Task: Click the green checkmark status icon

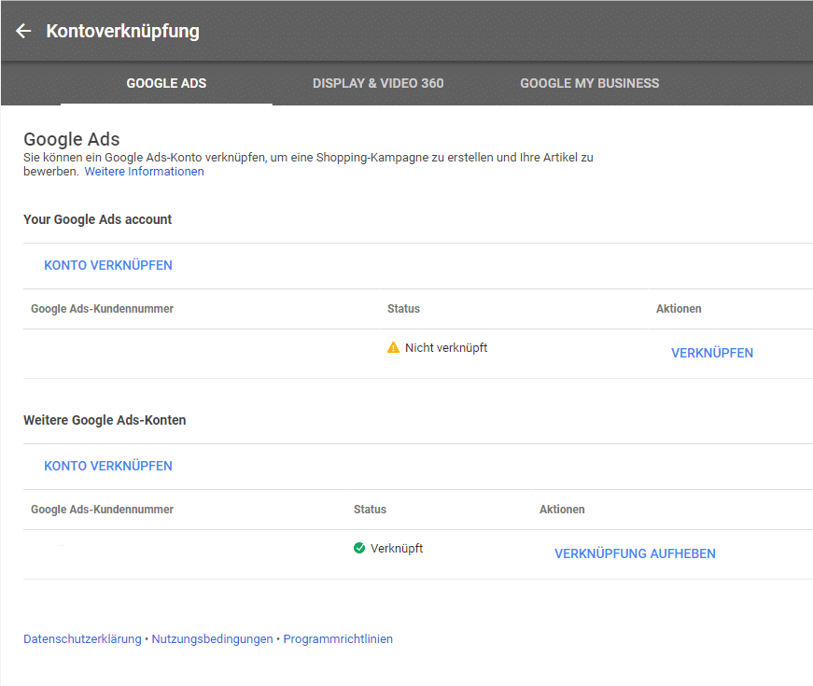Action: pos(359,548)
